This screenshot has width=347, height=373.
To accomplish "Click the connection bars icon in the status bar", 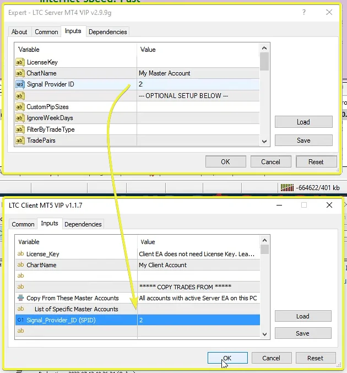I will click(287, 188).
